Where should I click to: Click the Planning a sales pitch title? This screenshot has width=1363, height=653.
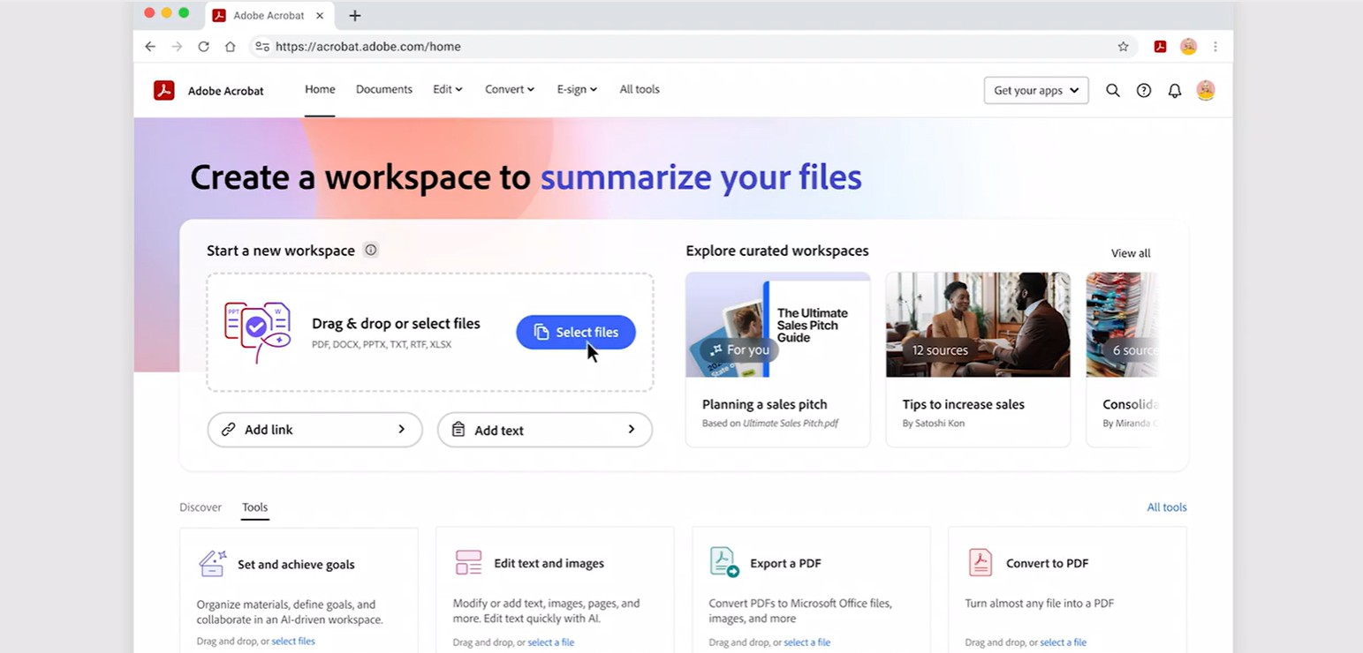[x=765, y=404]
